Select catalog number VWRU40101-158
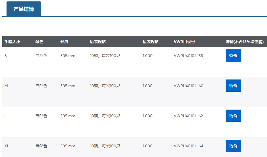267x157 pixels. coord(188,56)
